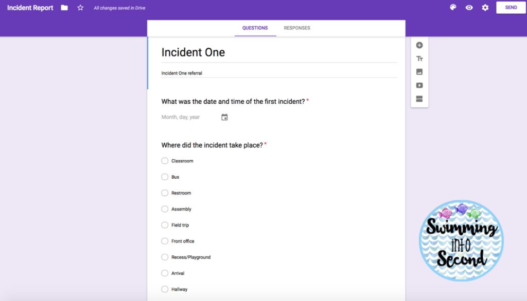The image size is (527, 301).
Task: Click the Month, day, year date field
Action: 181,117
